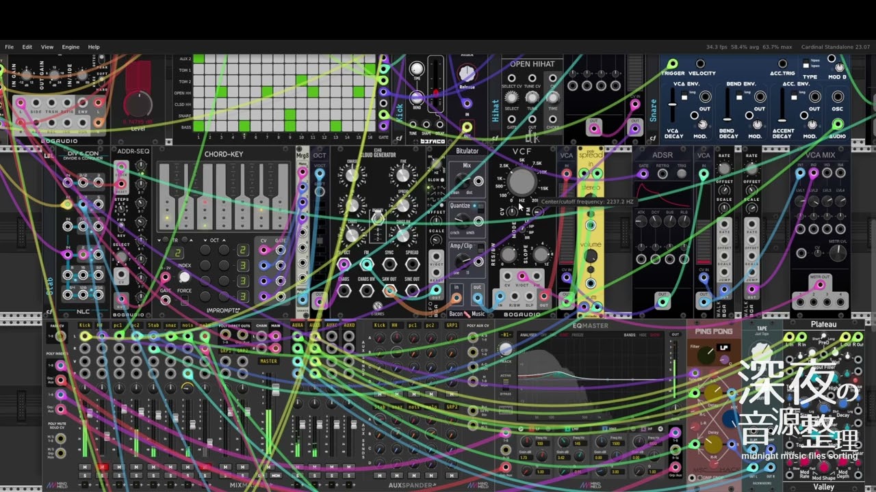Click VCA MIX MSTR OUT jack
876x492 pixels.
click(x=819, y=285)
